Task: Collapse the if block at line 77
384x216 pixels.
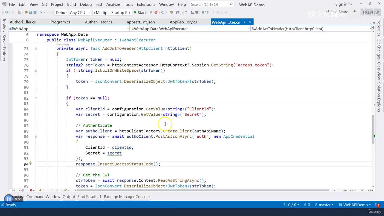Action: 36,71
